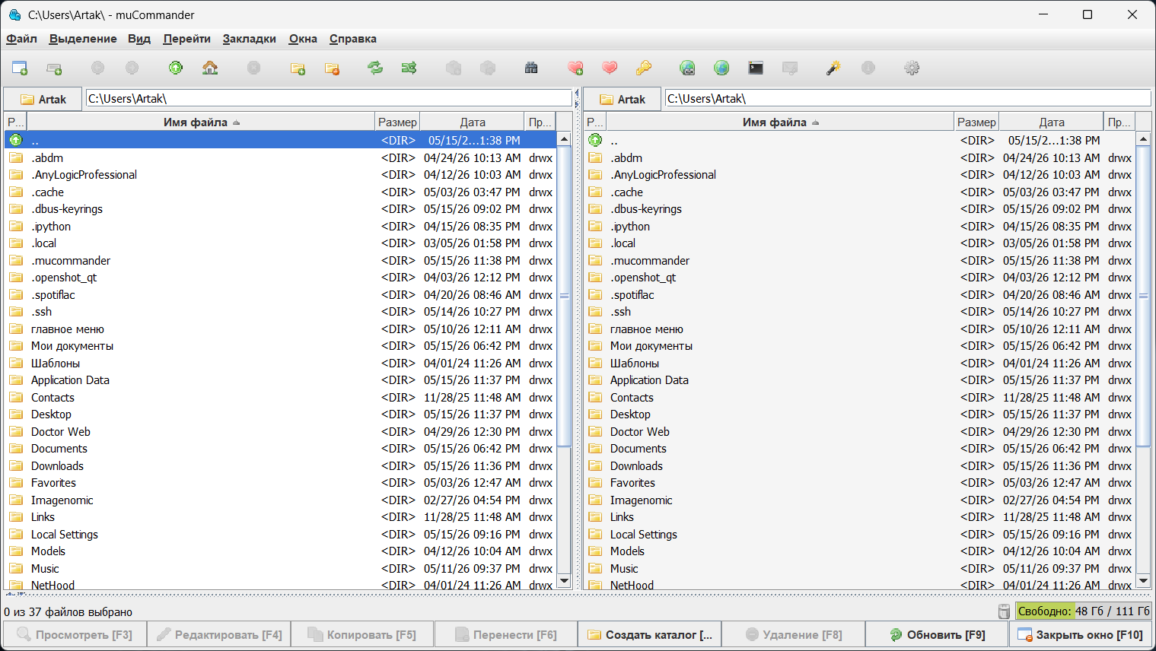Open the left panel Artak drive dropdown
This screenshot has width=1156, height=651.
(x=43, y=99)
